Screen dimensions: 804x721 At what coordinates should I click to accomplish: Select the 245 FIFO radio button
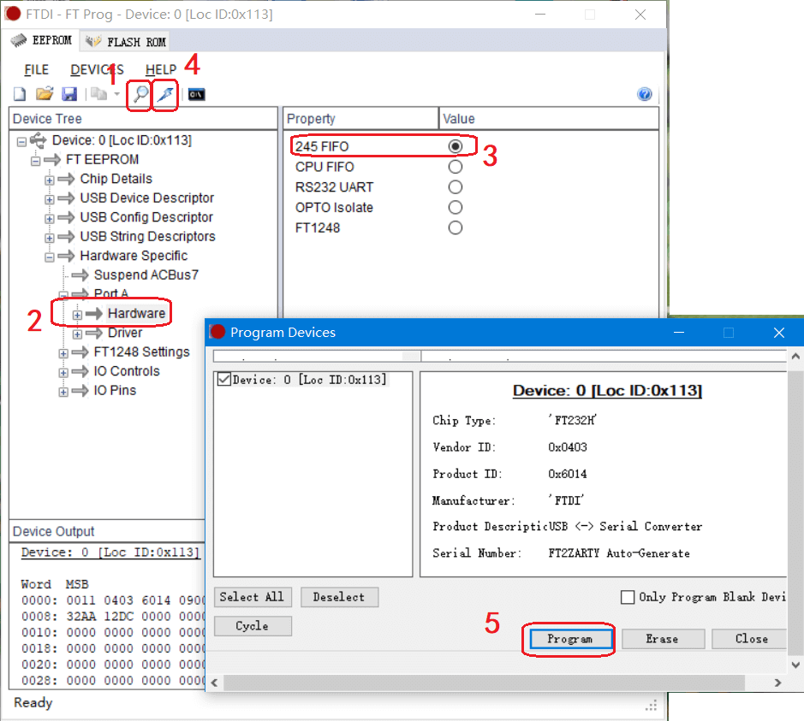[455, 146]
